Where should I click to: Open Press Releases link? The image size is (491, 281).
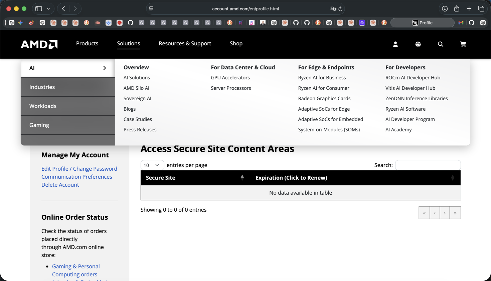140,130
